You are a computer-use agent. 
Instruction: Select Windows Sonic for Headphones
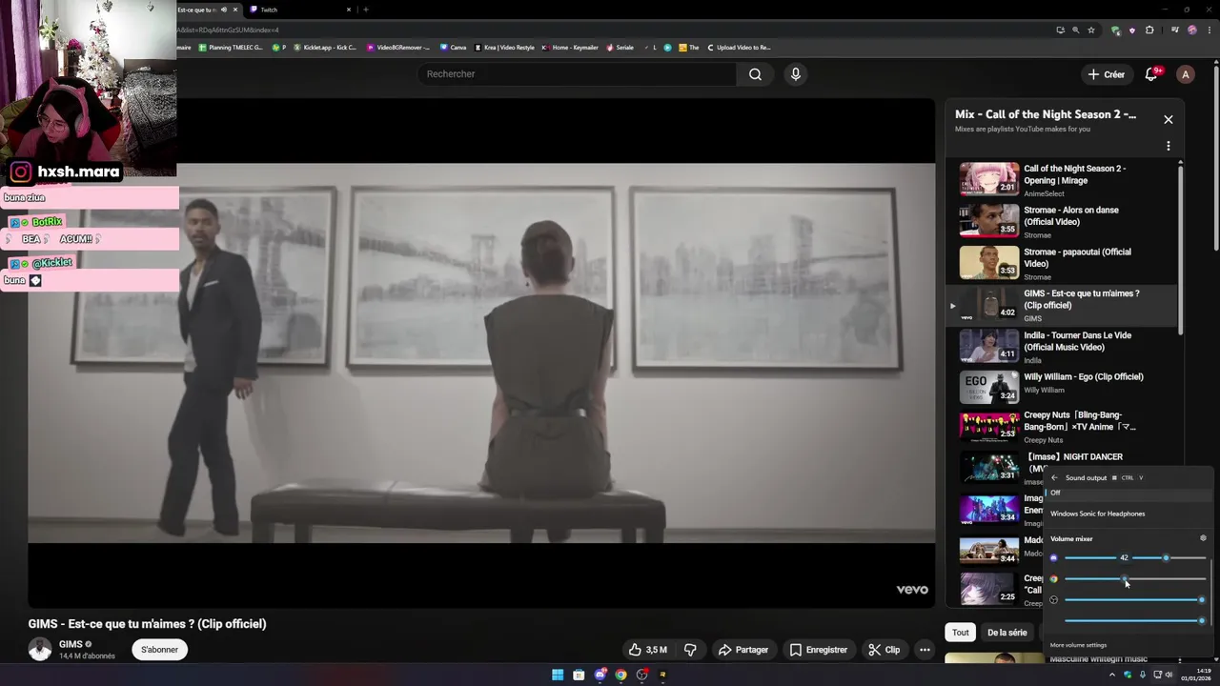[x=1128, y=514]
